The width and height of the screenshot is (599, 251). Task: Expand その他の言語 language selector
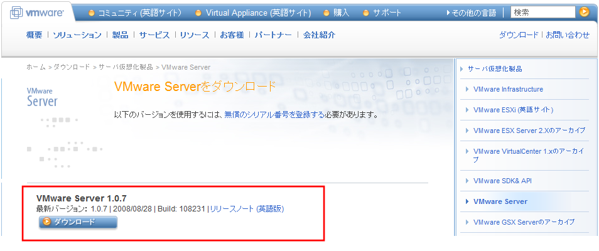tap(473, 13)
